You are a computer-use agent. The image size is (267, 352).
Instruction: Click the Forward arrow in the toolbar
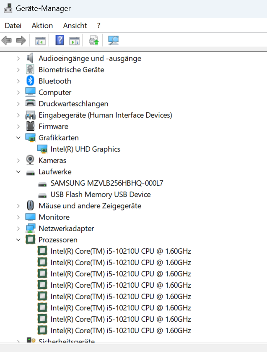[21, 40]
